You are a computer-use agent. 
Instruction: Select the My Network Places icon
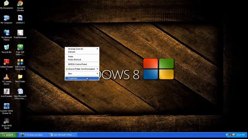coord(7,35)
